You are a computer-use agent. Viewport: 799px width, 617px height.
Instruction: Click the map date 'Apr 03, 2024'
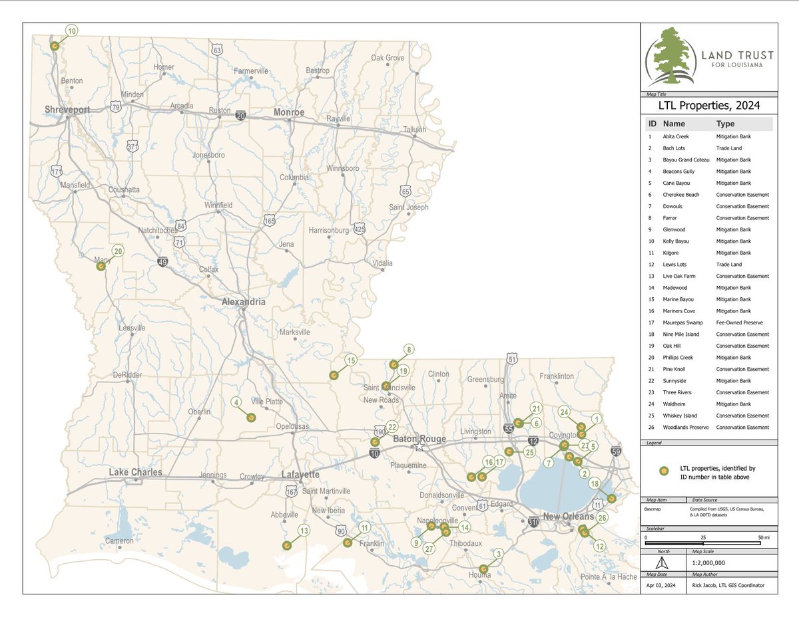click(662, 585)
